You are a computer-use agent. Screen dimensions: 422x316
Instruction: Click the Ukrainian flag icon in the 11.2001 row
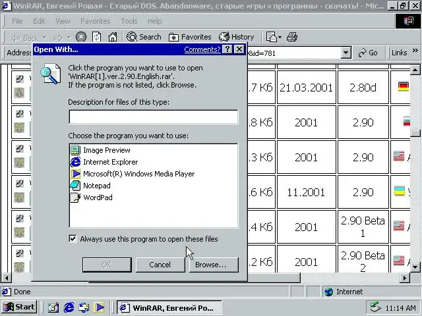click(x=400, y=190)
